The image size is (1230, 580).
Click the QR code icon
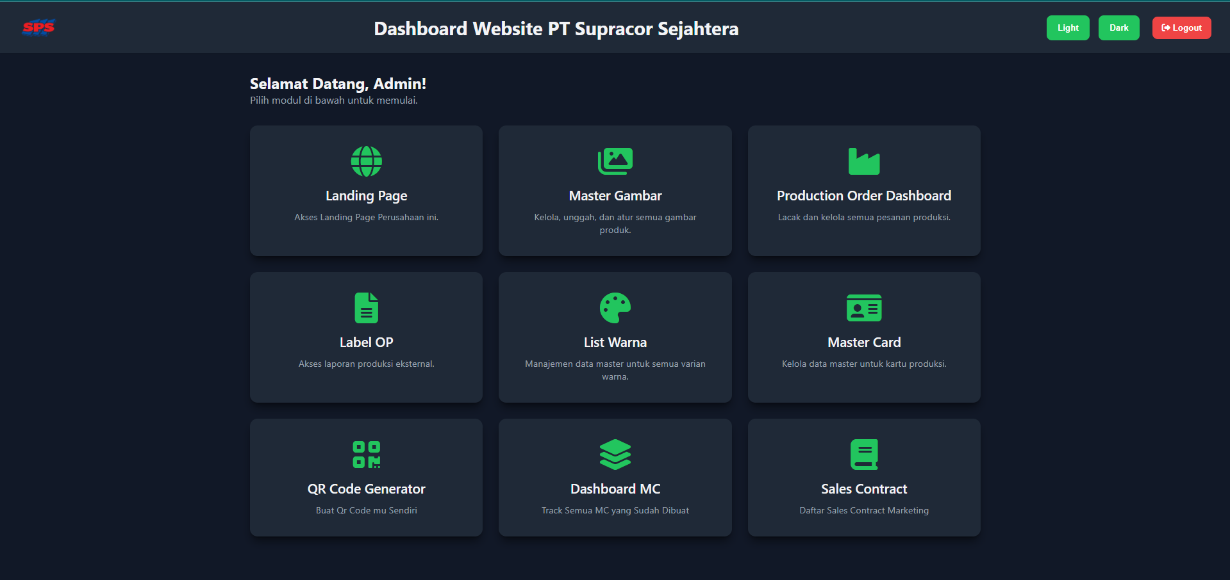click(366, 455)
